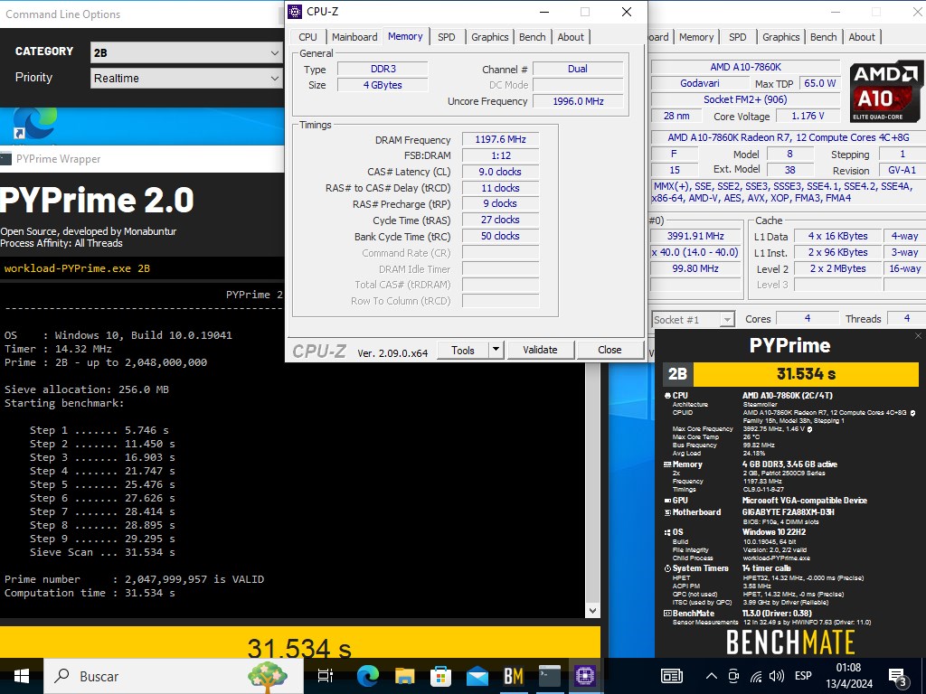The width and height of the screenshot is (926, 694).
Task: Open the CATEGORY dropdown showing 2B
Action: point(186,52)
